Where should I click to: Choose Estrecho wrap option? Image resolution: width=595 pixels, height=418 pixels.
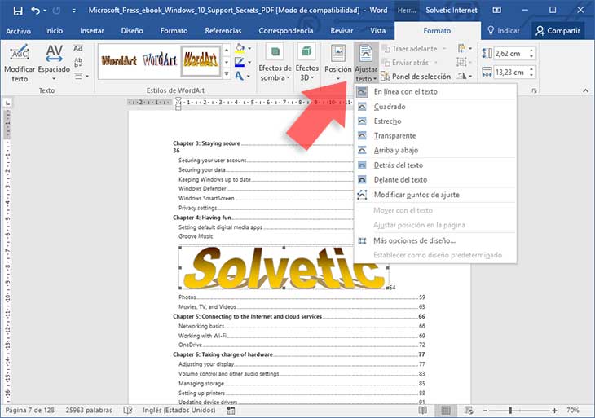(x=435, y=121)
